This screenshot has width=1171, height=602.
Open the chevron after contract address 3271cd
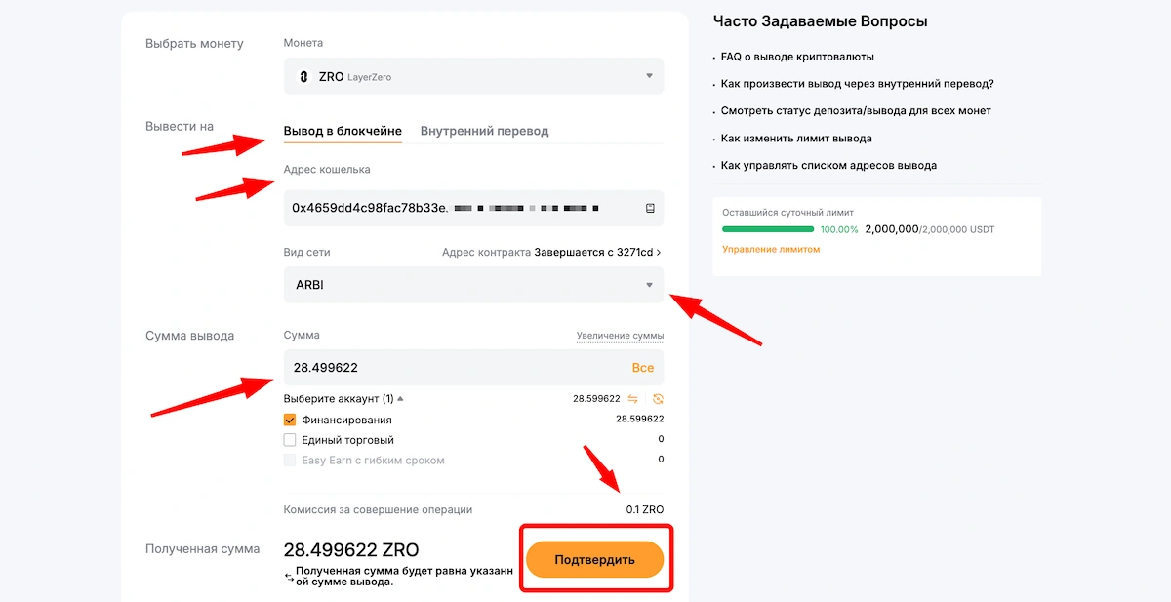(x=660, y=252)
